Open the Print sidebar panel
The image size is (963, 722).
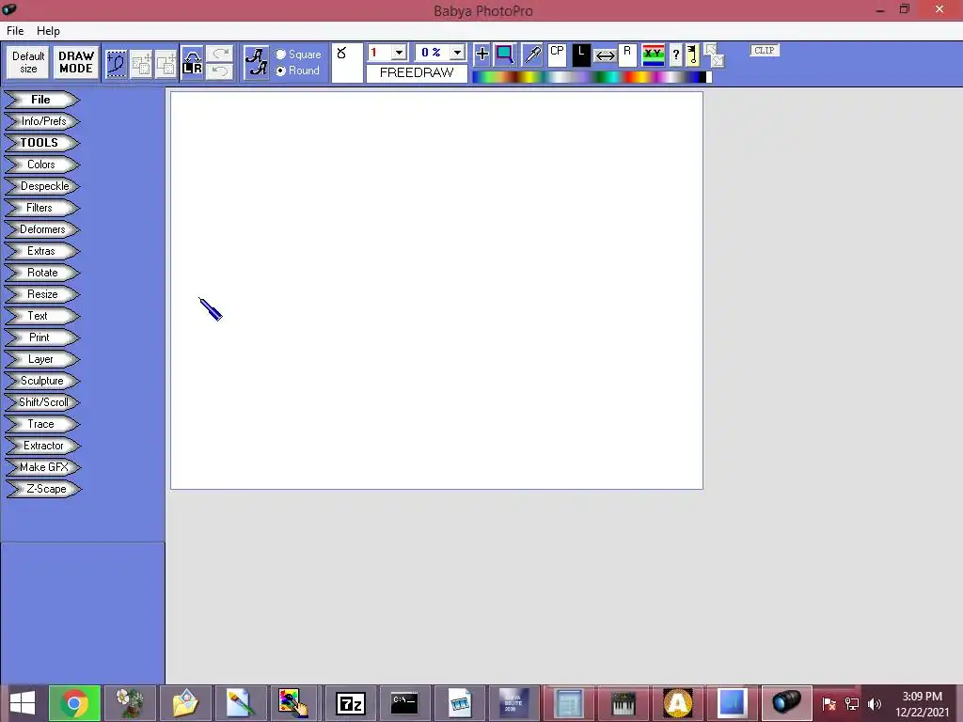(42, 337)
